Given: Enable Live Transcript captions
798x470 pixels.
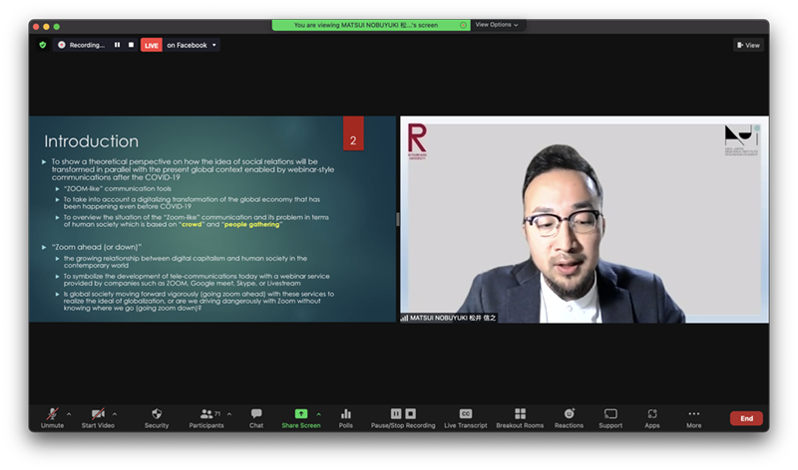Looking at the screenshot, I should 465,415.
